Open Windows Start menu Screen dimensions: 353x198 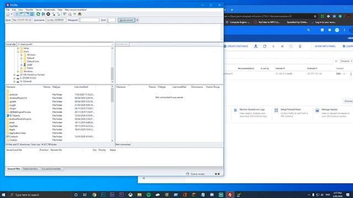3,195
